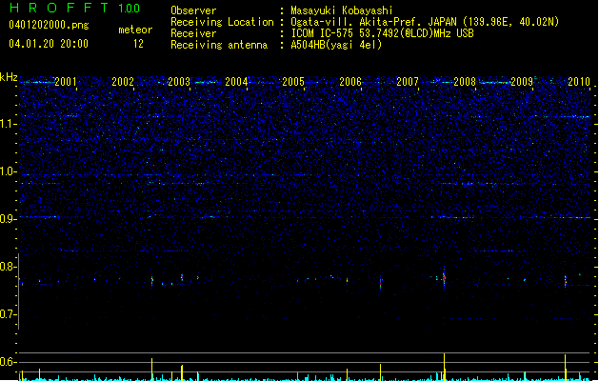599x381 pixels.
Task: Click the 2002 time marker
Action: tap(123, 82)
